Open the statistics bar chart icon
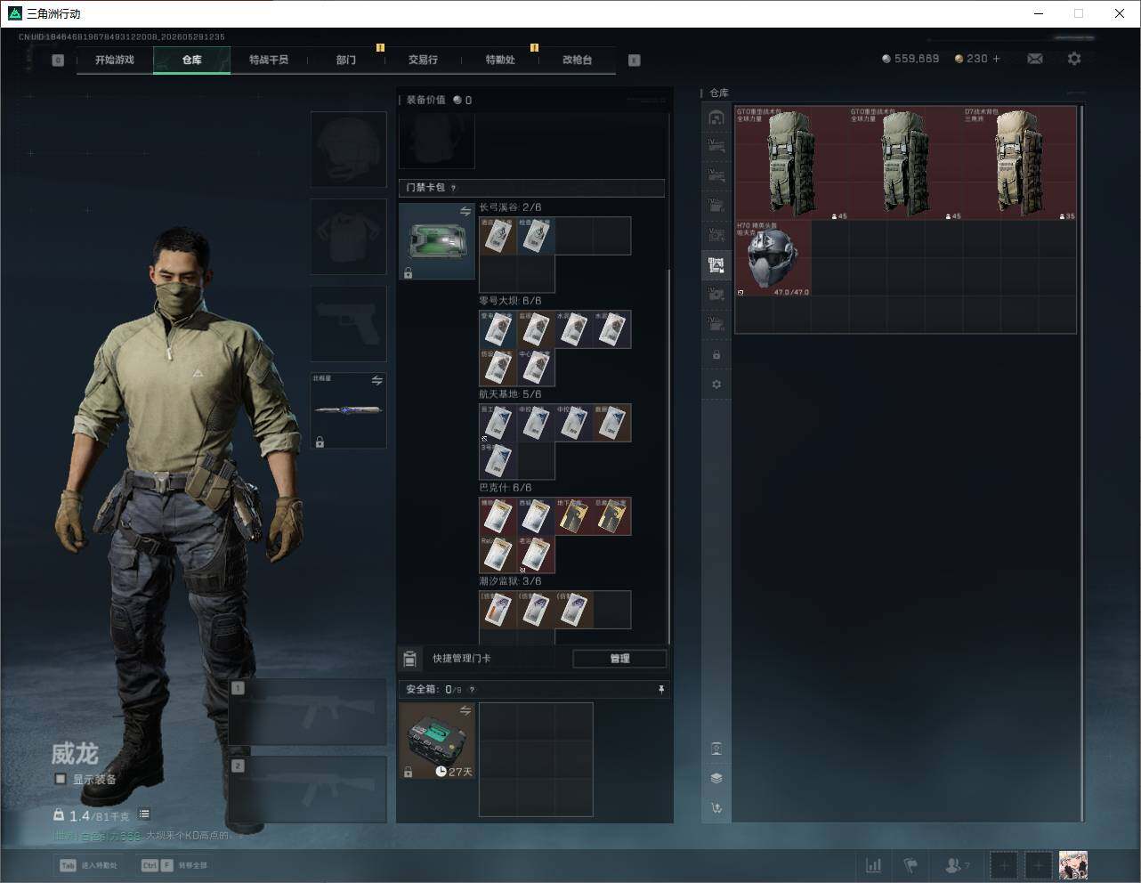 874,865
